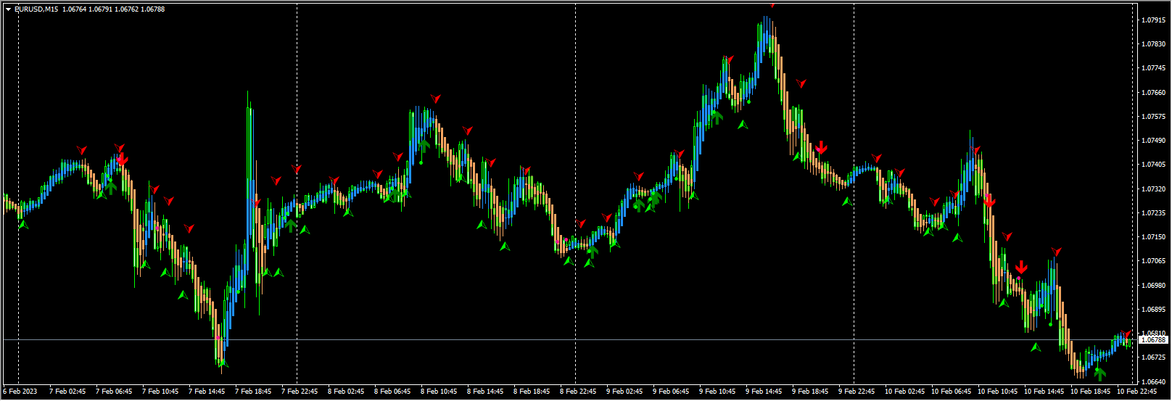Click the 8 Feb 06:45 time label
Image resolution: width=1172 pixels, height=401 pixels.
click(392, 392)
